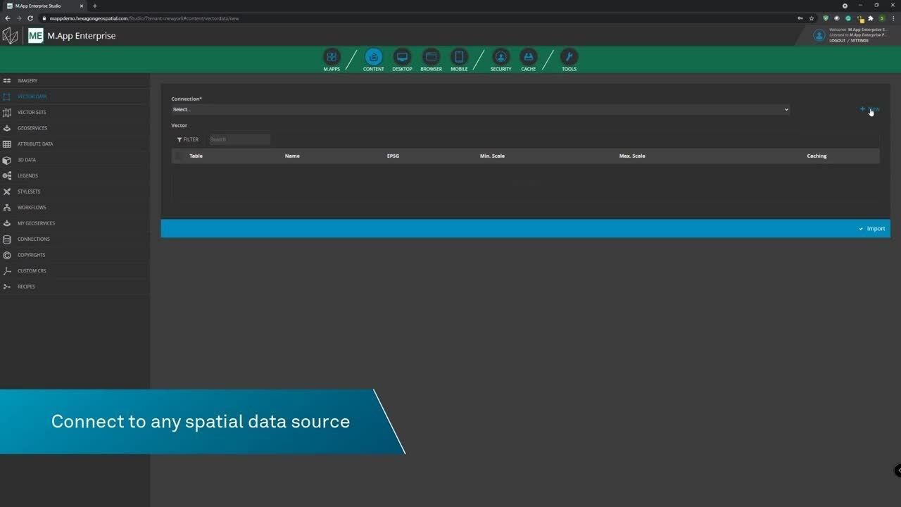Open the Tools wrench icon
The image size is (901, 507).
point(569,57)
